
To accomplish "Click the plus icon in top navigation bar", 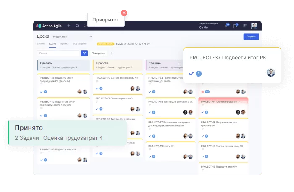I will click(69, 26).
